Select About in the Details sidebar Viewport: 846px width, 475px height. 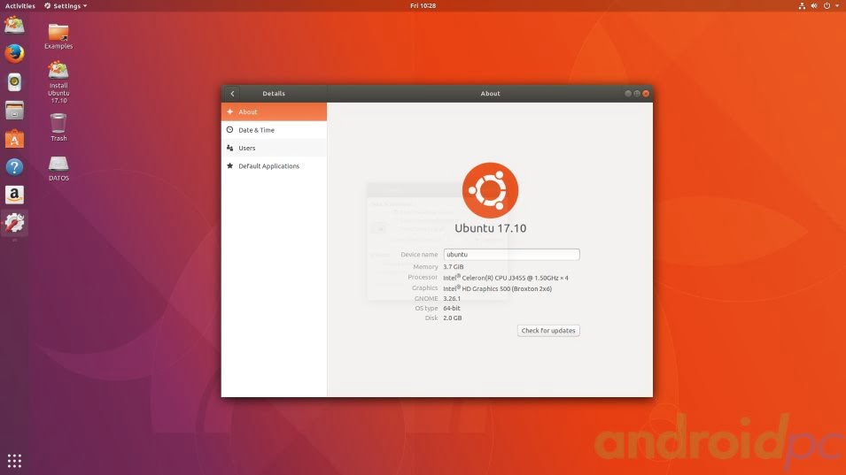point(274,112)
